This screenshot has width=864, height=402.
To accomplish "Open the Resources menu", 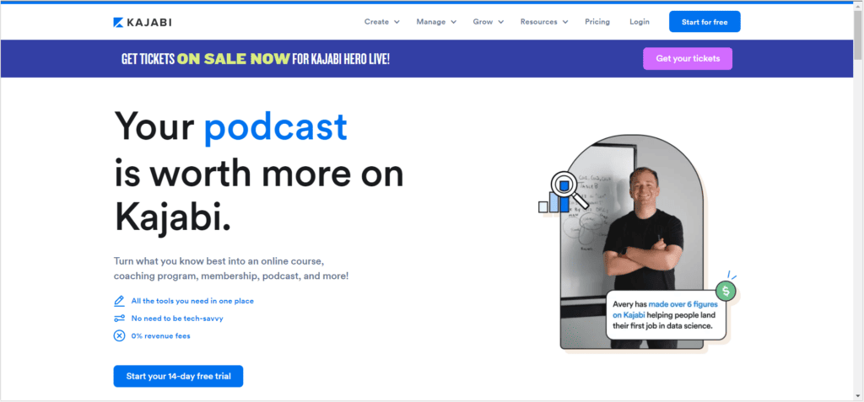I will [x=544, y=22].
